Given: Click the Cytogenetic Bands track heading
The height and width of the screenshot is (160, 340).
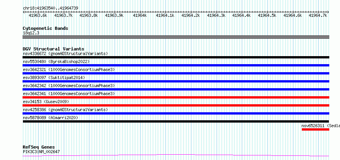Looking at the screenshot, I should click(45, 28).
